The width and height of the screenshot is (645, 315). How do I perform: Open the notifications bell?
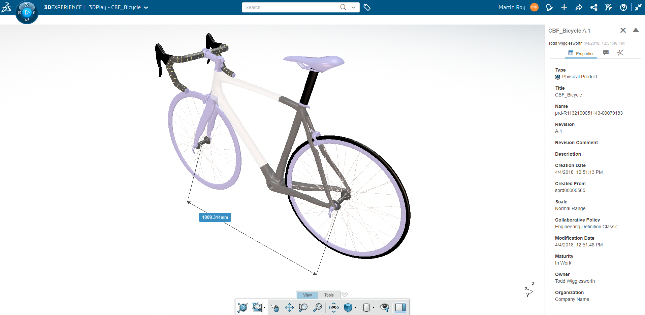point(549,7)
